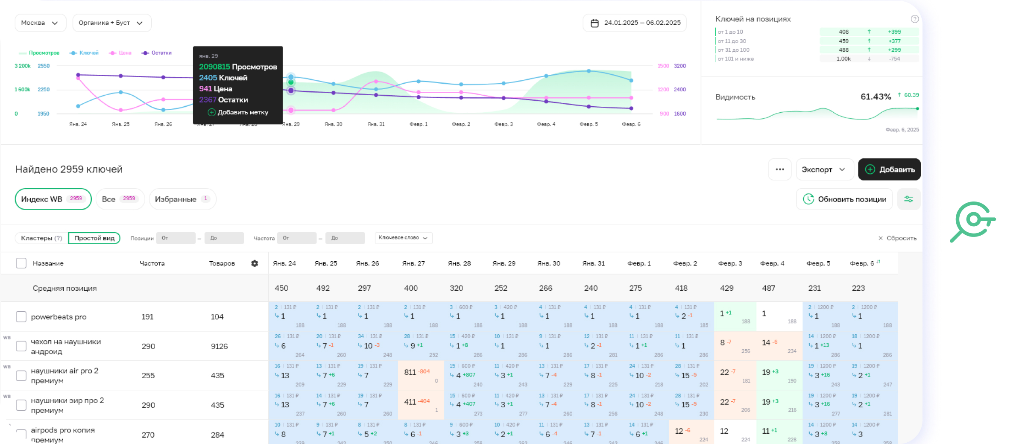Click the Позиции От input field

176,238
